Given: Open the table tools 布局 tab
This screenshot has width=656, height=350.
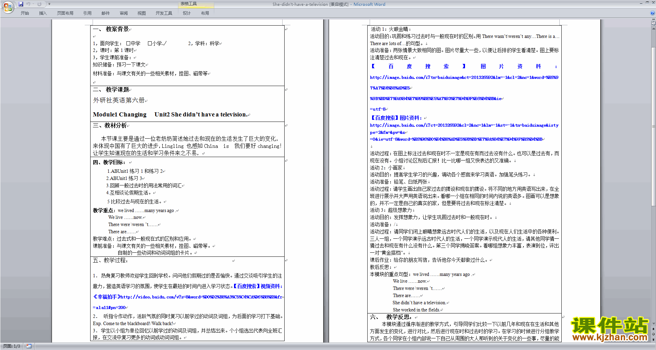Looking at the screenshot, I should [205, 13].
